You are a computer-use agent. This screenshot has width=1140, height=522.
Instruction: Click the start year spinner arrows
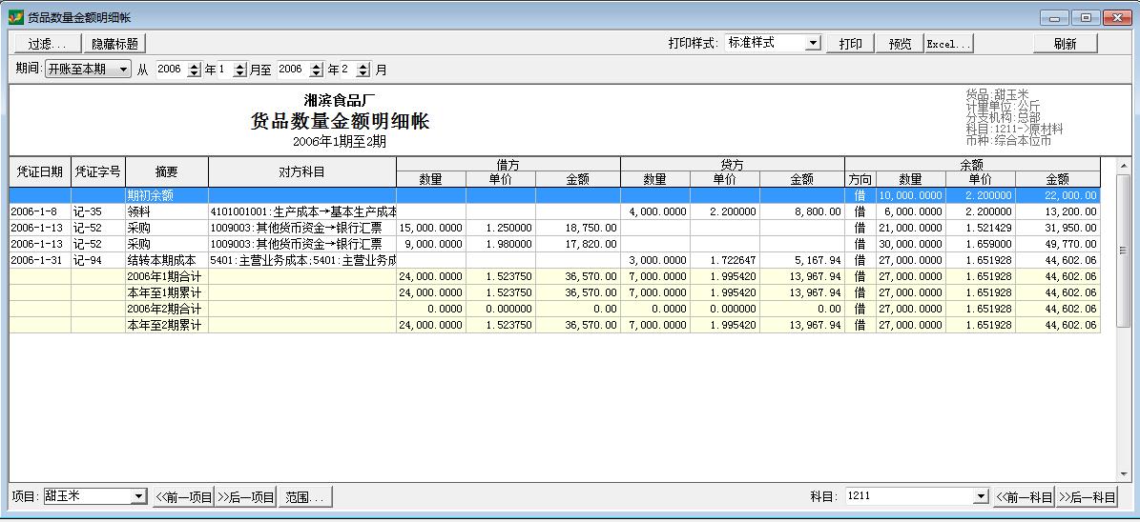click(195, 70)
